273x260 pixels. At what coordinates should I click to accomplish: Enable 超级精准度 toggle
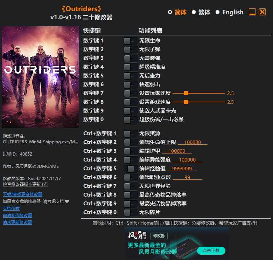pos(131,67)
